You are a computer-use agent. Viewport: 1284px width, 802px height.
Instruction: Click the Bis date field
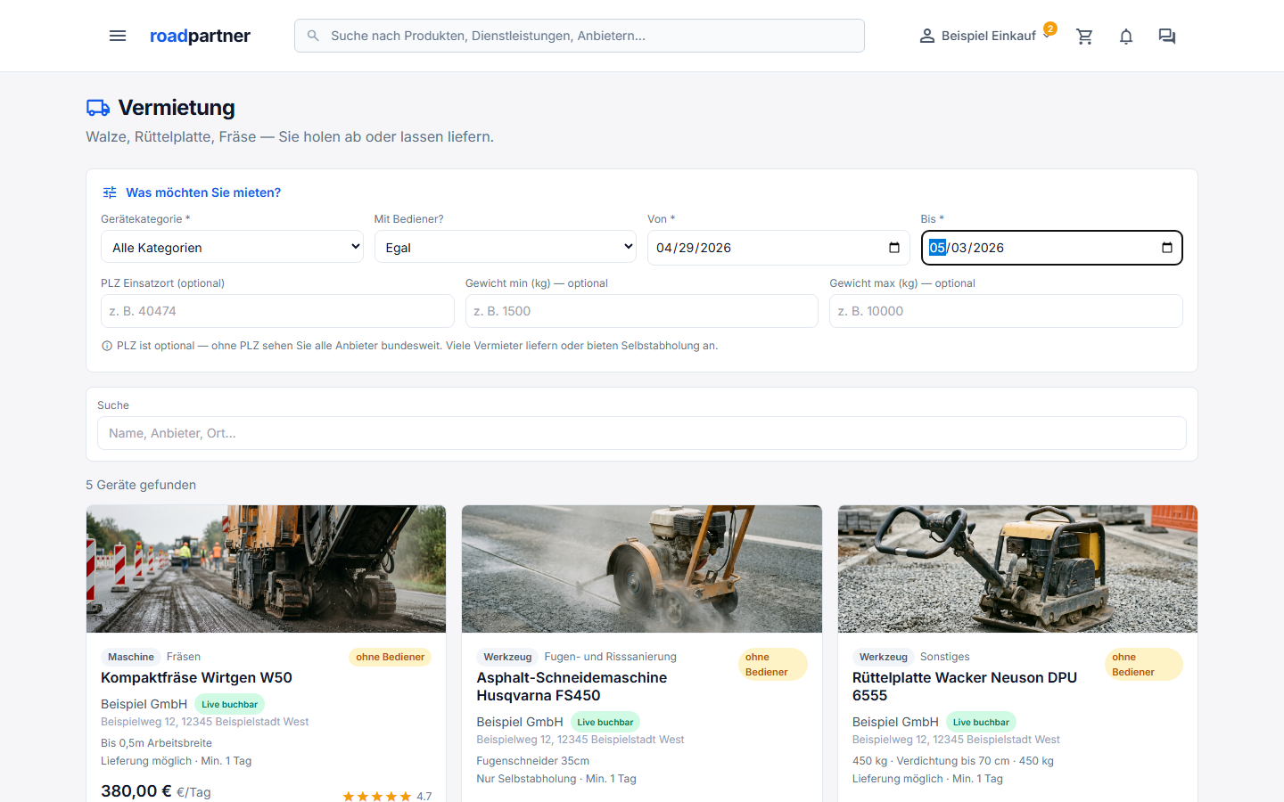tap(1052, 248)
